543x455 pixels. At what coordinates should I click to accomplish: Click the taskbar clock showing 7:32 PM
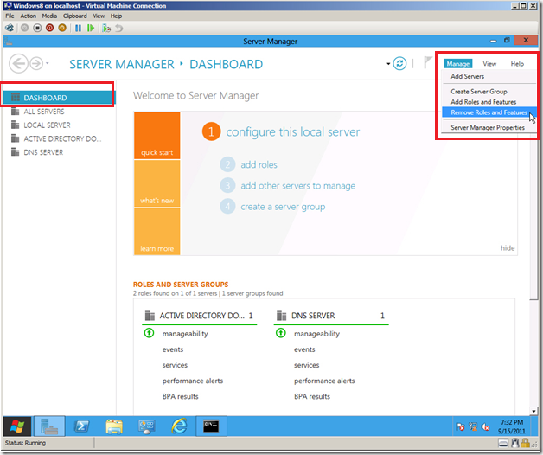512,426
